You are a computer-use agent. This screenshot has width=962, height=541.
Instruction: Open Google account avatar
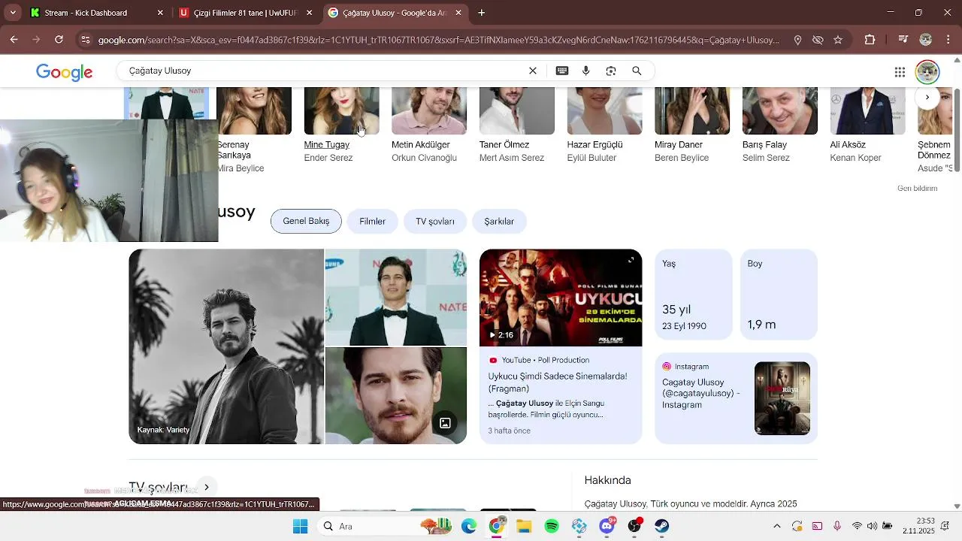tap(927, 72)
